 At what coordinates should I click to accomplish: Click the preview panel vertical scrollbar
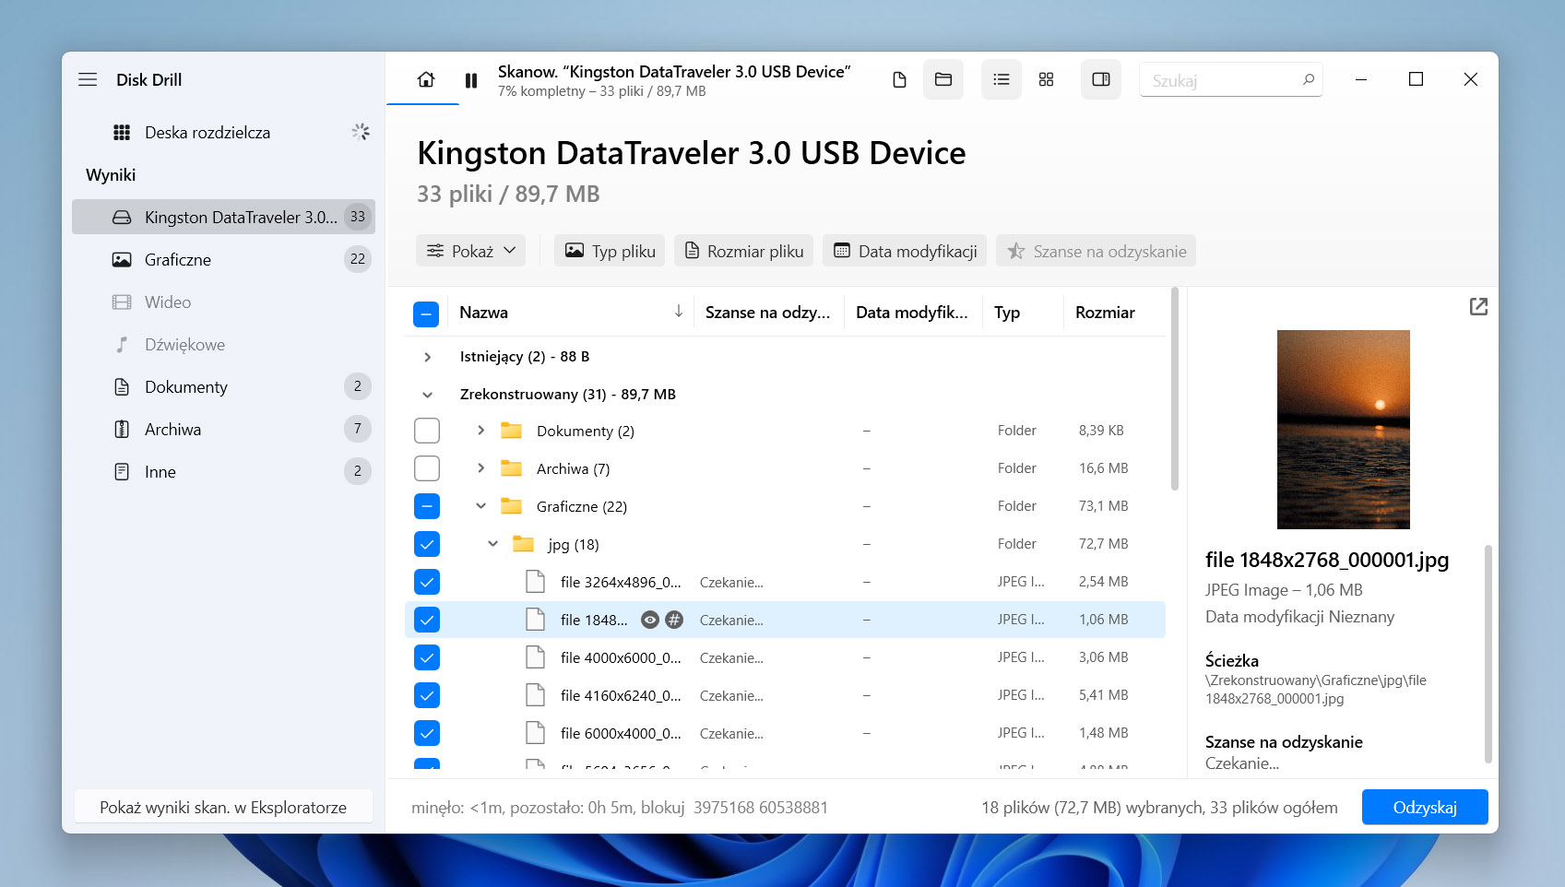pyautogui.click(x=1488, y=654)
